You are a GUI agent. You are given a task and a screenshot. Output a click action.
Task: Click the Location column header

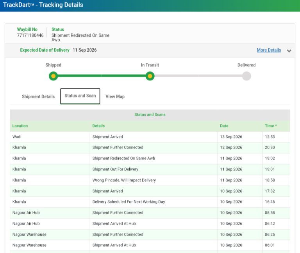click(20, 126)
